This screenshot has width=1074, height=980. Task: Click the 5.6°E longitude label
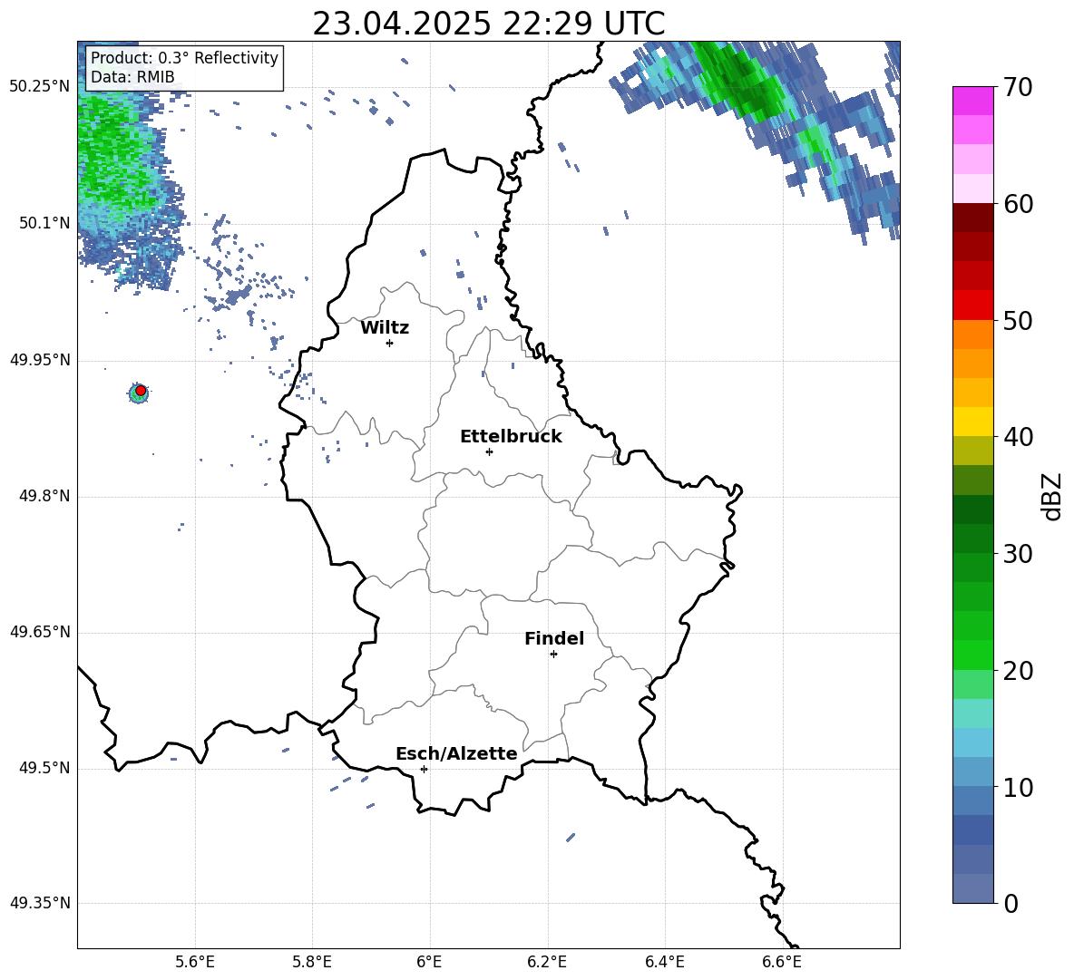[x=195, y=962]
